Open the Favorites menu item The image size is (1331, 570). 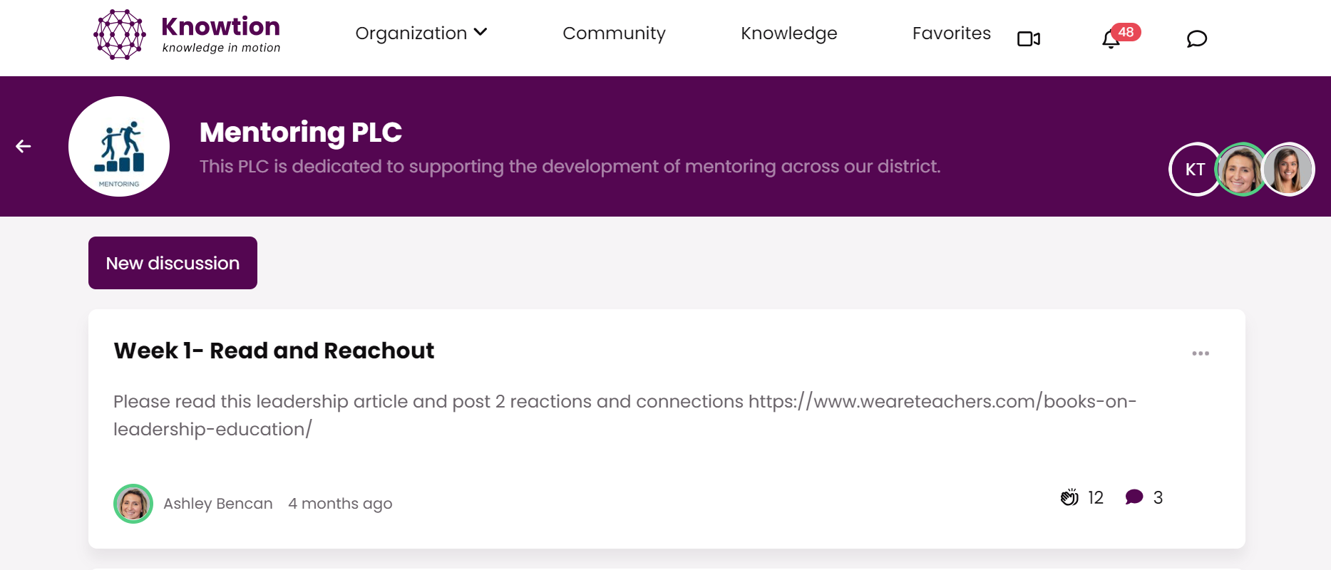[x=951, y=33]
